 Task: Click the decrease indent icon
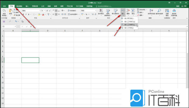pyautogui.click(x=62, y=14)
